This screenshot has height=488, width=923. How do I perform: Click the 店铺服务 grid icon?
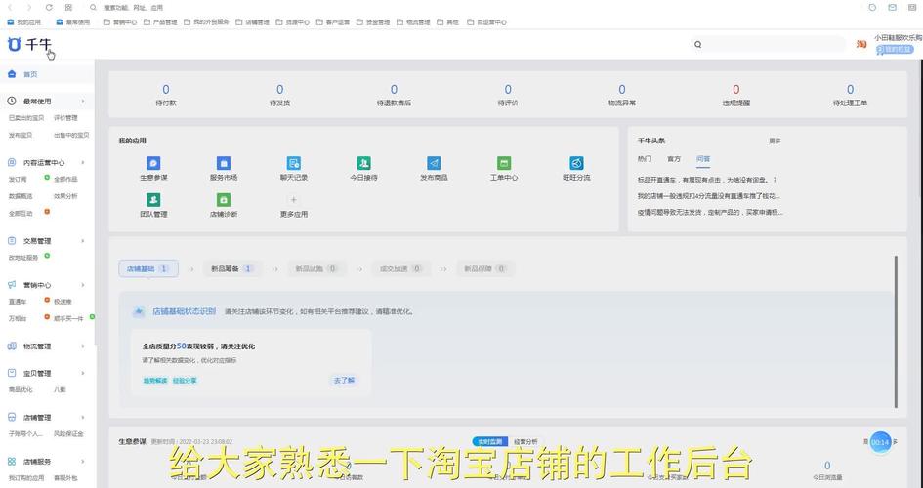(12, 462)
